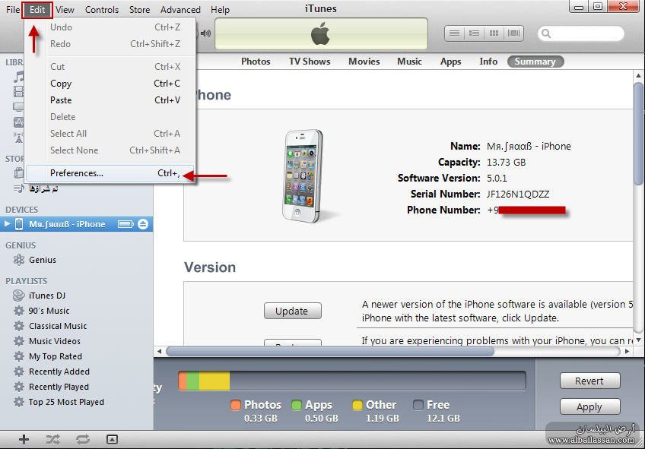Open the Music Videos playlist
Screen dimensions: 645x449
coord(55,341)
